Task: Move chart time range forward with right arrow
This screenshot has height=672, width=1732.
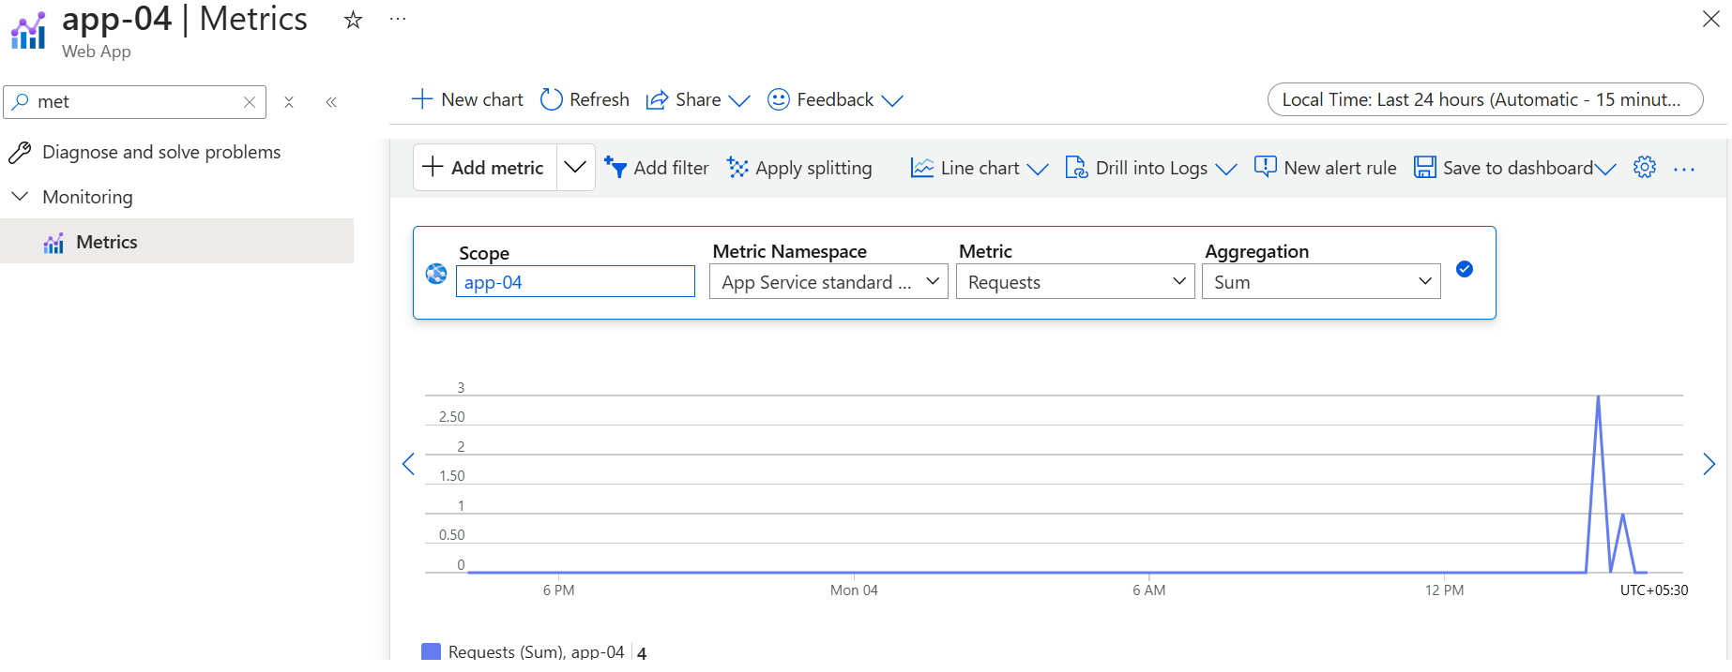Action: coord(1709,464)
